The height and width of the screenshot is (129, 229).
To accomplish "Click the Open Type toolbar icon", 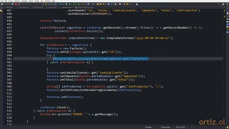I will click(x=98, y=4).
